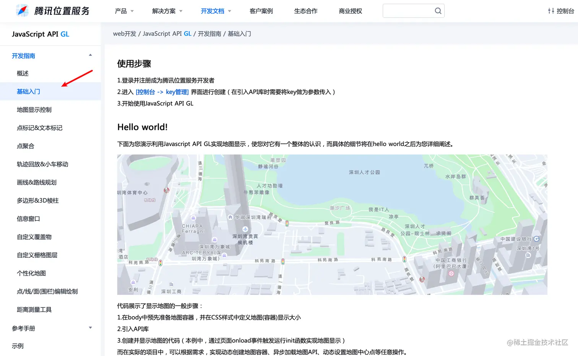Click the 控制台 console icon

551,11
